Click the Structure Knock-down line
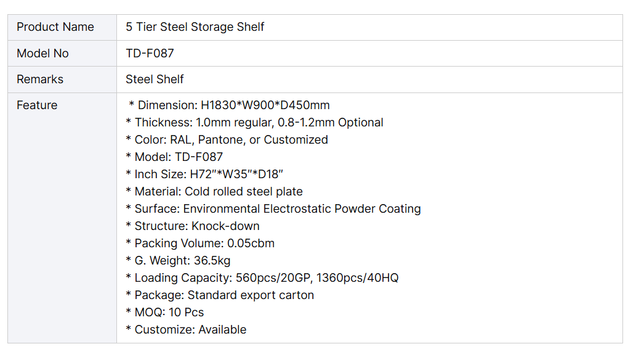 pos(193,226)
